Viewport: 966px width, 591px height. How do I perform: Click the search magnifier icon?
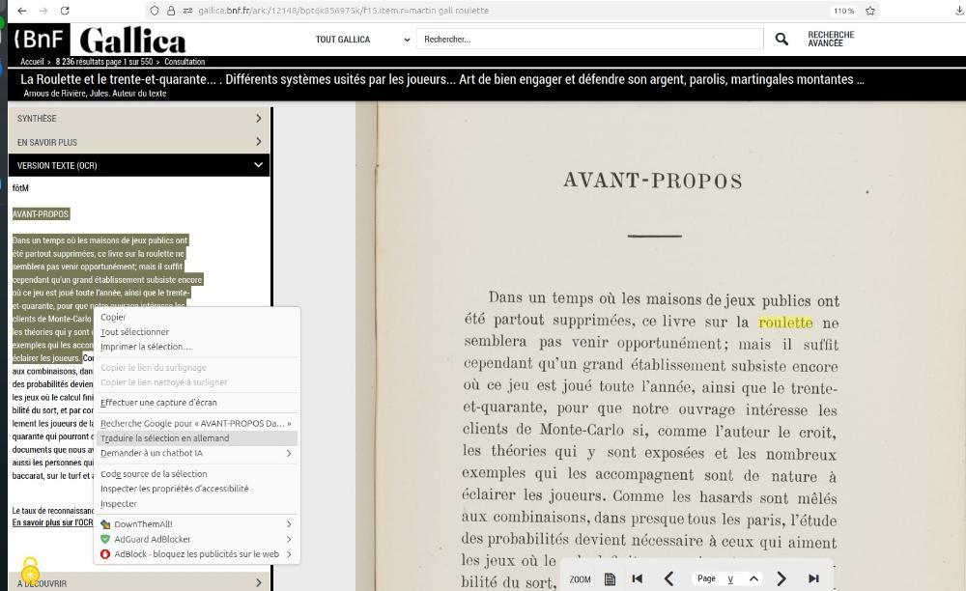coord(781,40)
